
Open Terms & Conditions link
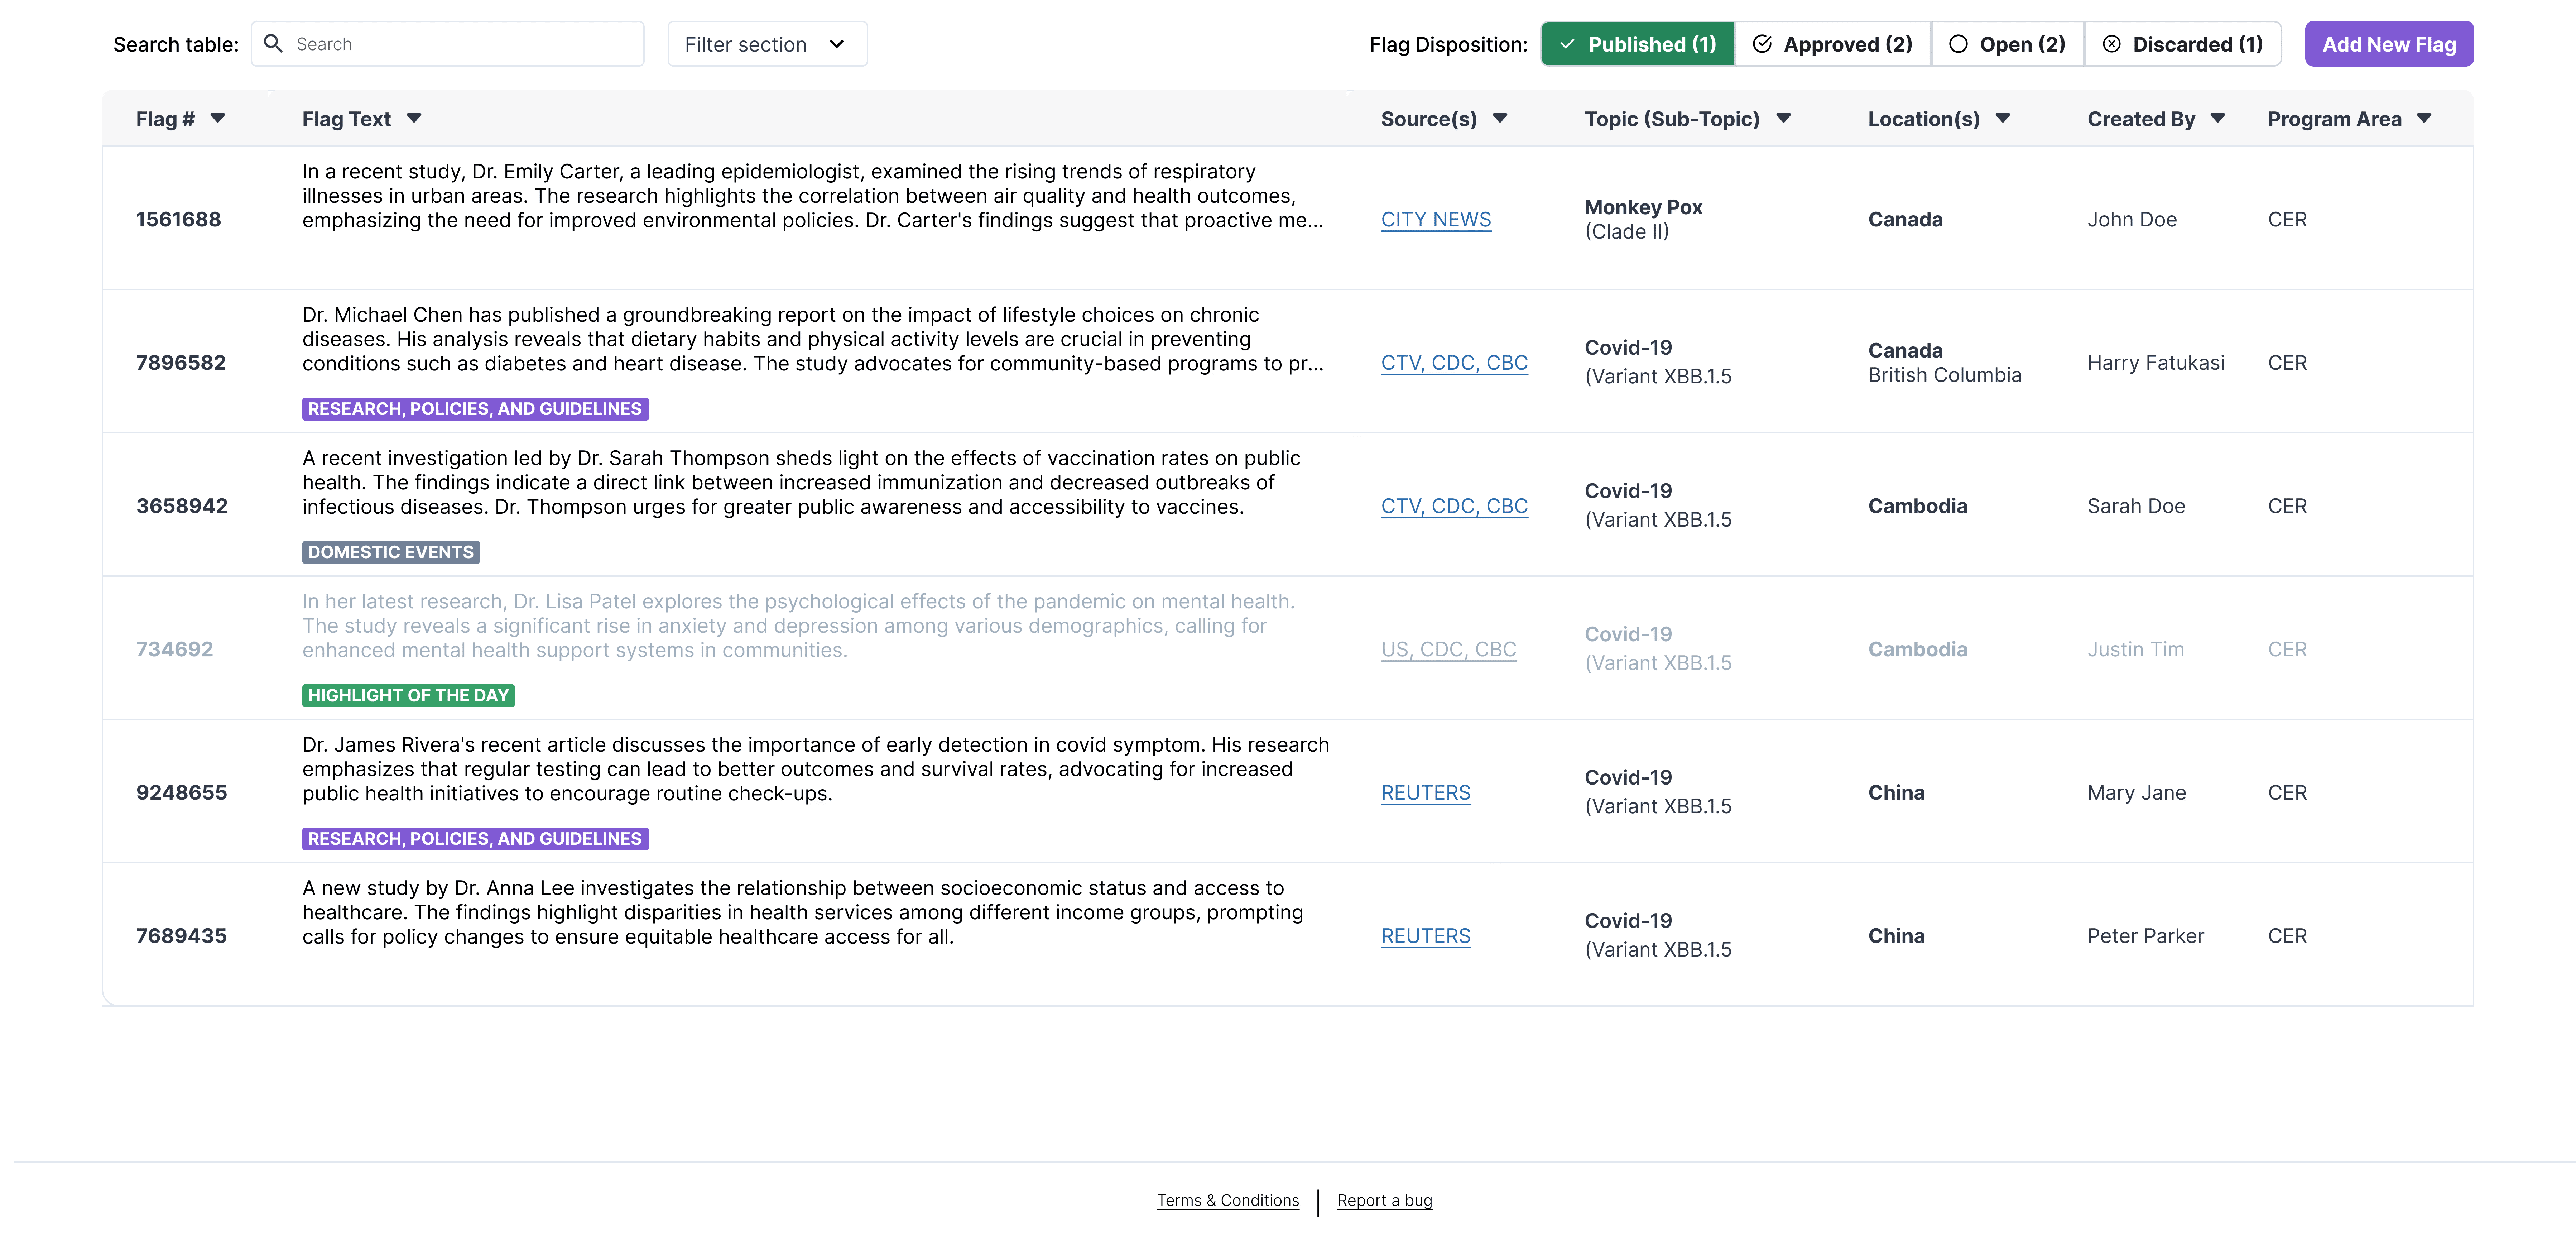pos(1227,1200)
